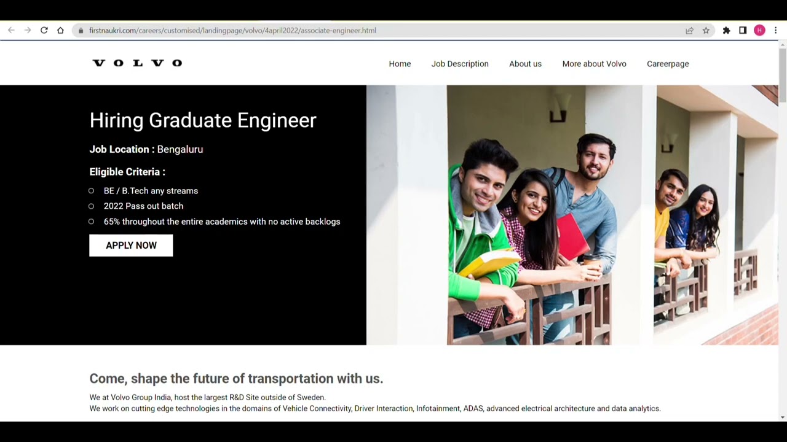787x442 pixels.
Task: Click 'BE / B.Tech any streams' item
Action: (151, 191)
